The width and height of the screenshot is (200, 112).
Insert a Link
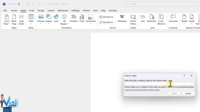coord(143,18)
